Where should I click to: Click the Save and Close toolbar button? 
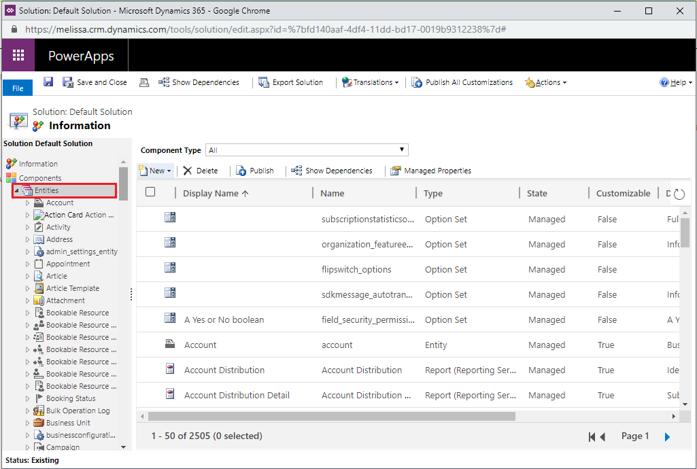95,82
